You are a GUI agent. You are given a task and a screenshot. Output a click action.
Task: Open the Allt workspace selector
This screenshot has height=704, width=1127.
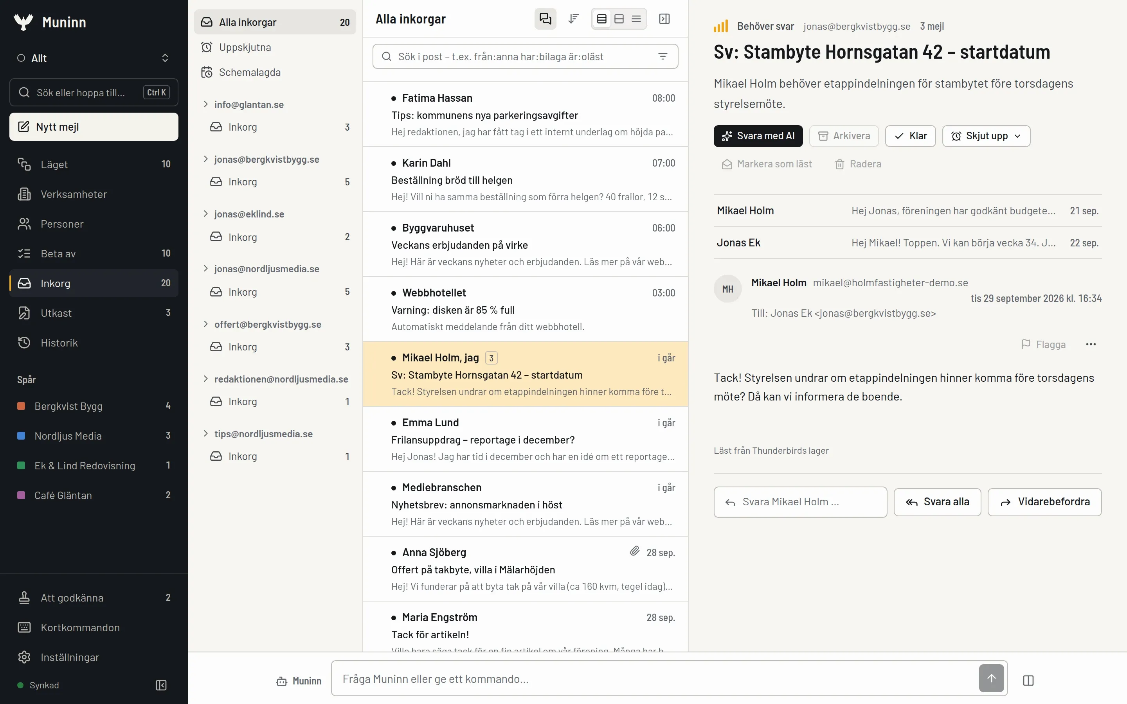(x=94, y=58)
